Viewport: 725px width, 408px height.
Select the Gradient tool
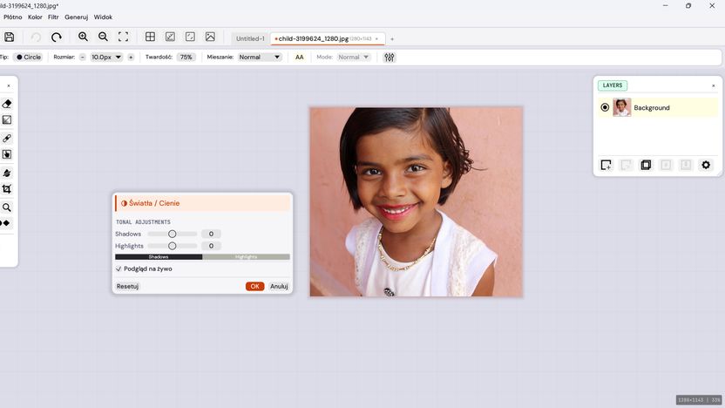tap(7, 120)
